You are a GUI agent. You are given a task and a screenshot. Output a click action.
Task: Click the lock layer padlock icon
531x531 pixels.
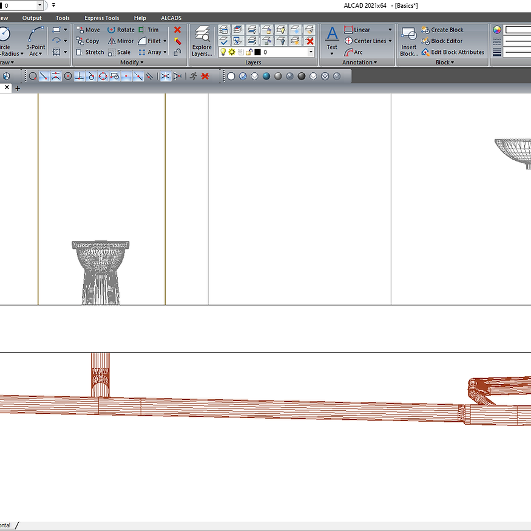(x=266, y=30)
